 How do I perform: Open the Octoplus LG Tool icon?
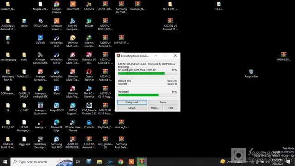89,58
